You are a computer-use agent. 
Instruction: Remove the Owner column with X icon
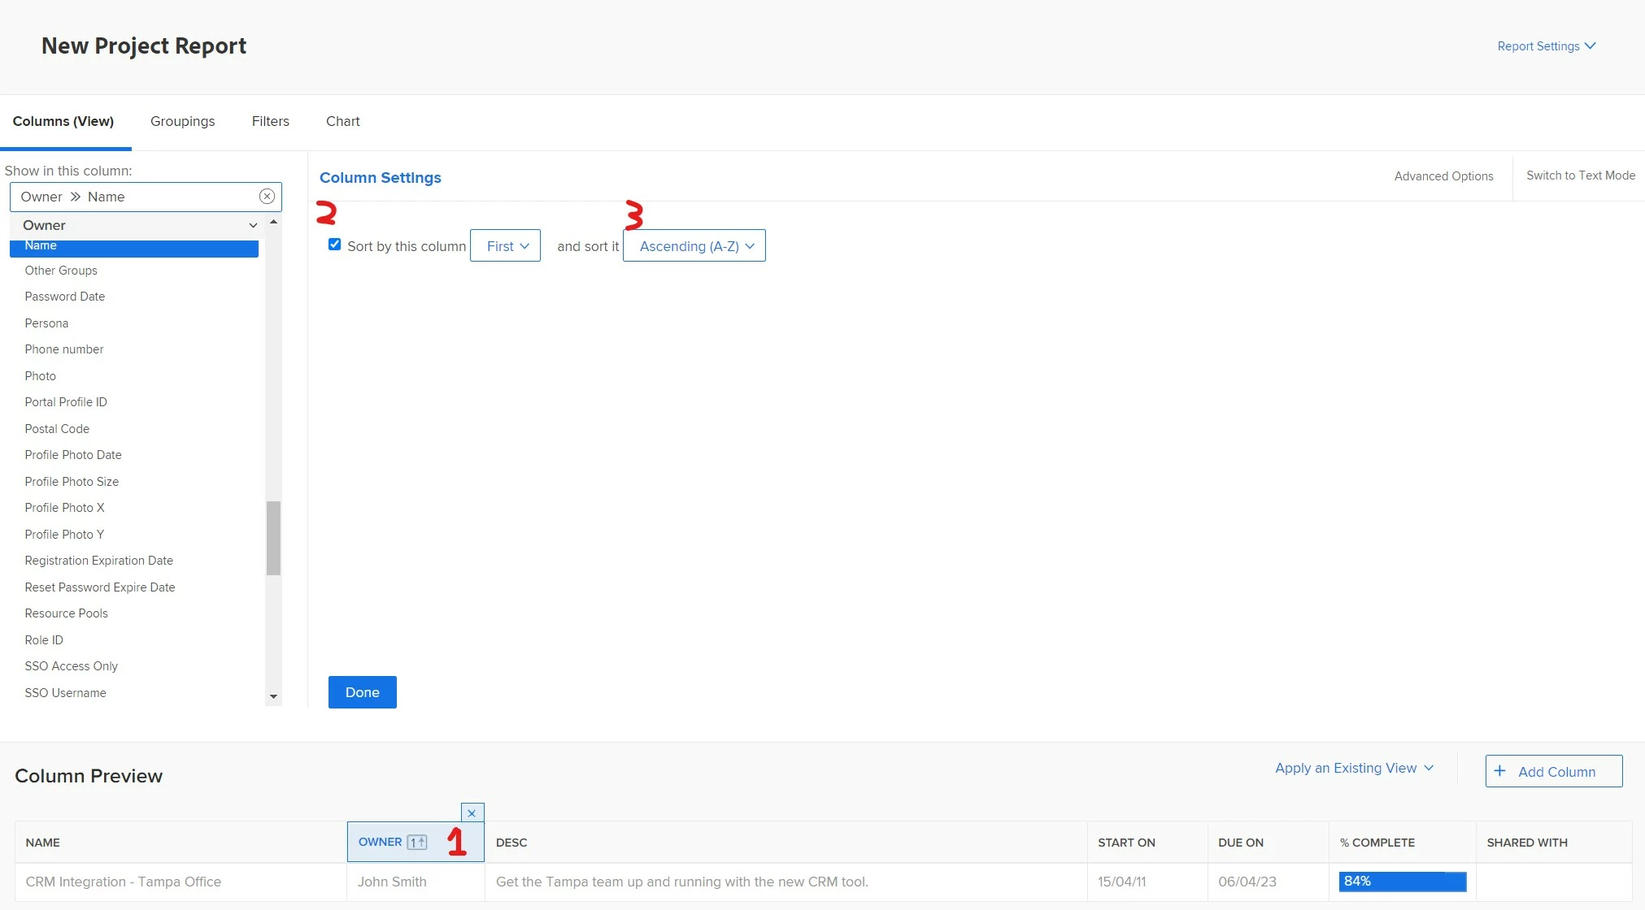tap(472, 812)
